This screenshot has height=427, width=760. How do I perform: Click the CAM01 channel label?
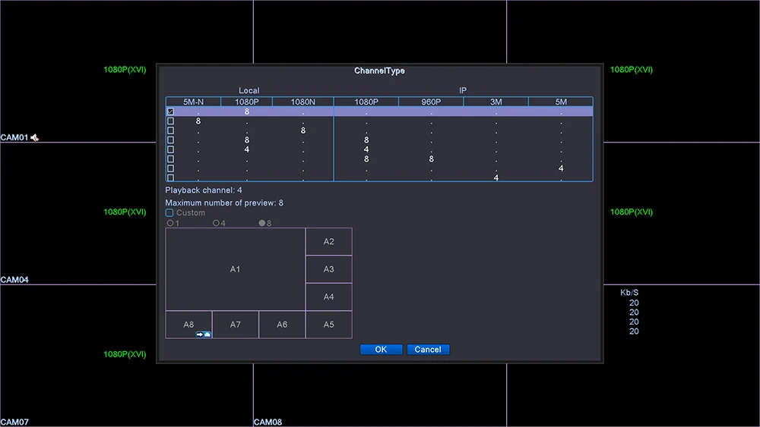14,138
